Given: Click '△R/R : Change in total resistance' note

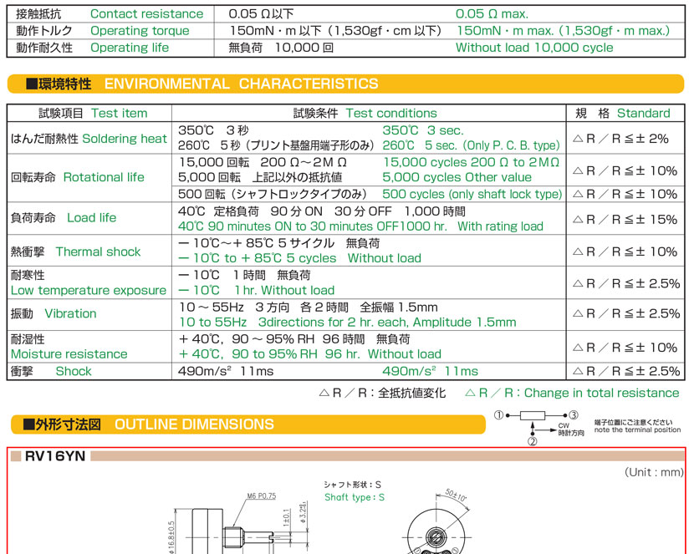Looking at the screenshot, I should (x=572, y=393).
